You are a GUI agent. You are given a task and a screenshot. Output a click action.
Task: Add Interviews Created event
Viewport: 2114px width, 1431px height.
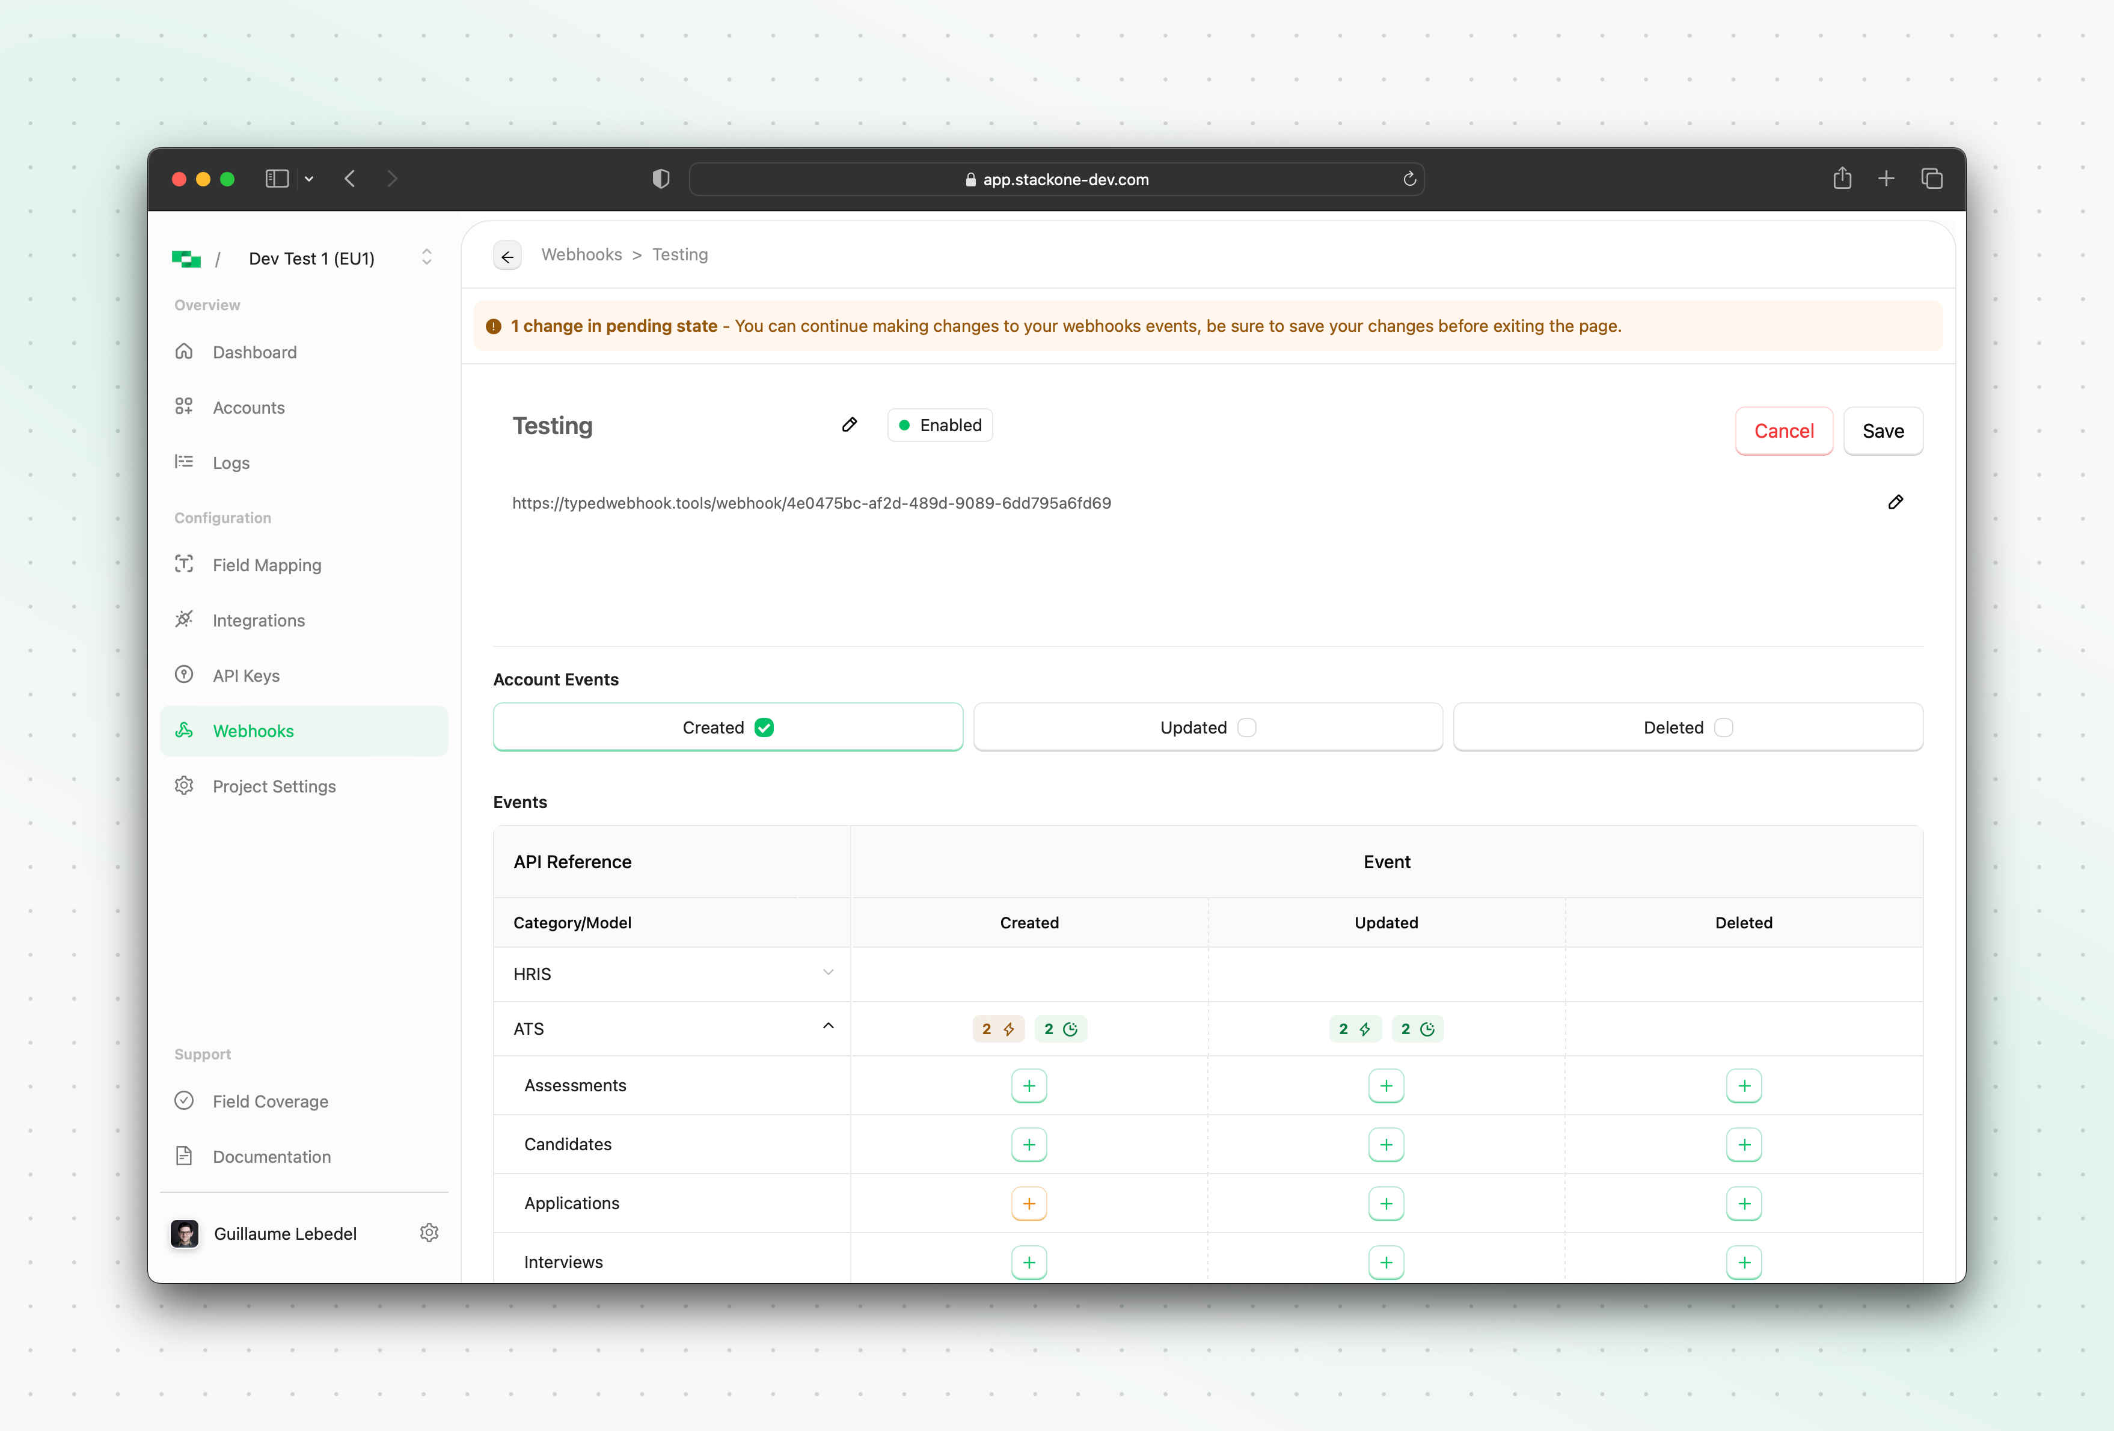tap(1029, 1262)
